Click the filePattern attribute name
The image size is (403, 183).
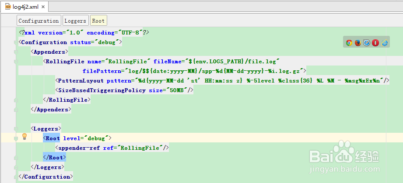[x=102, y=71]
